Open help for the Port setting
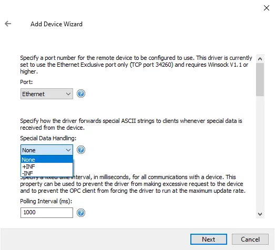 tap(81, 93)
